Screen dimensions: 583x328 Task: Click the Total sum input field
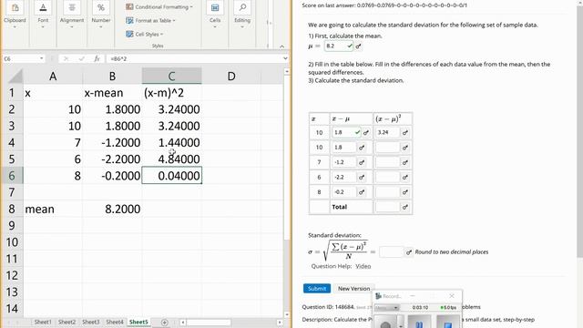pyautogui.click(x=387, y=207)
